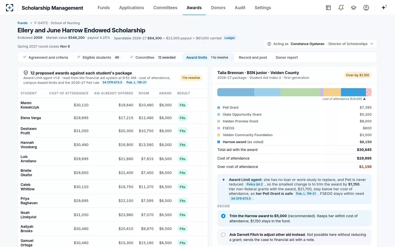Click the Pell Grant segment of the aid bar

236,92
